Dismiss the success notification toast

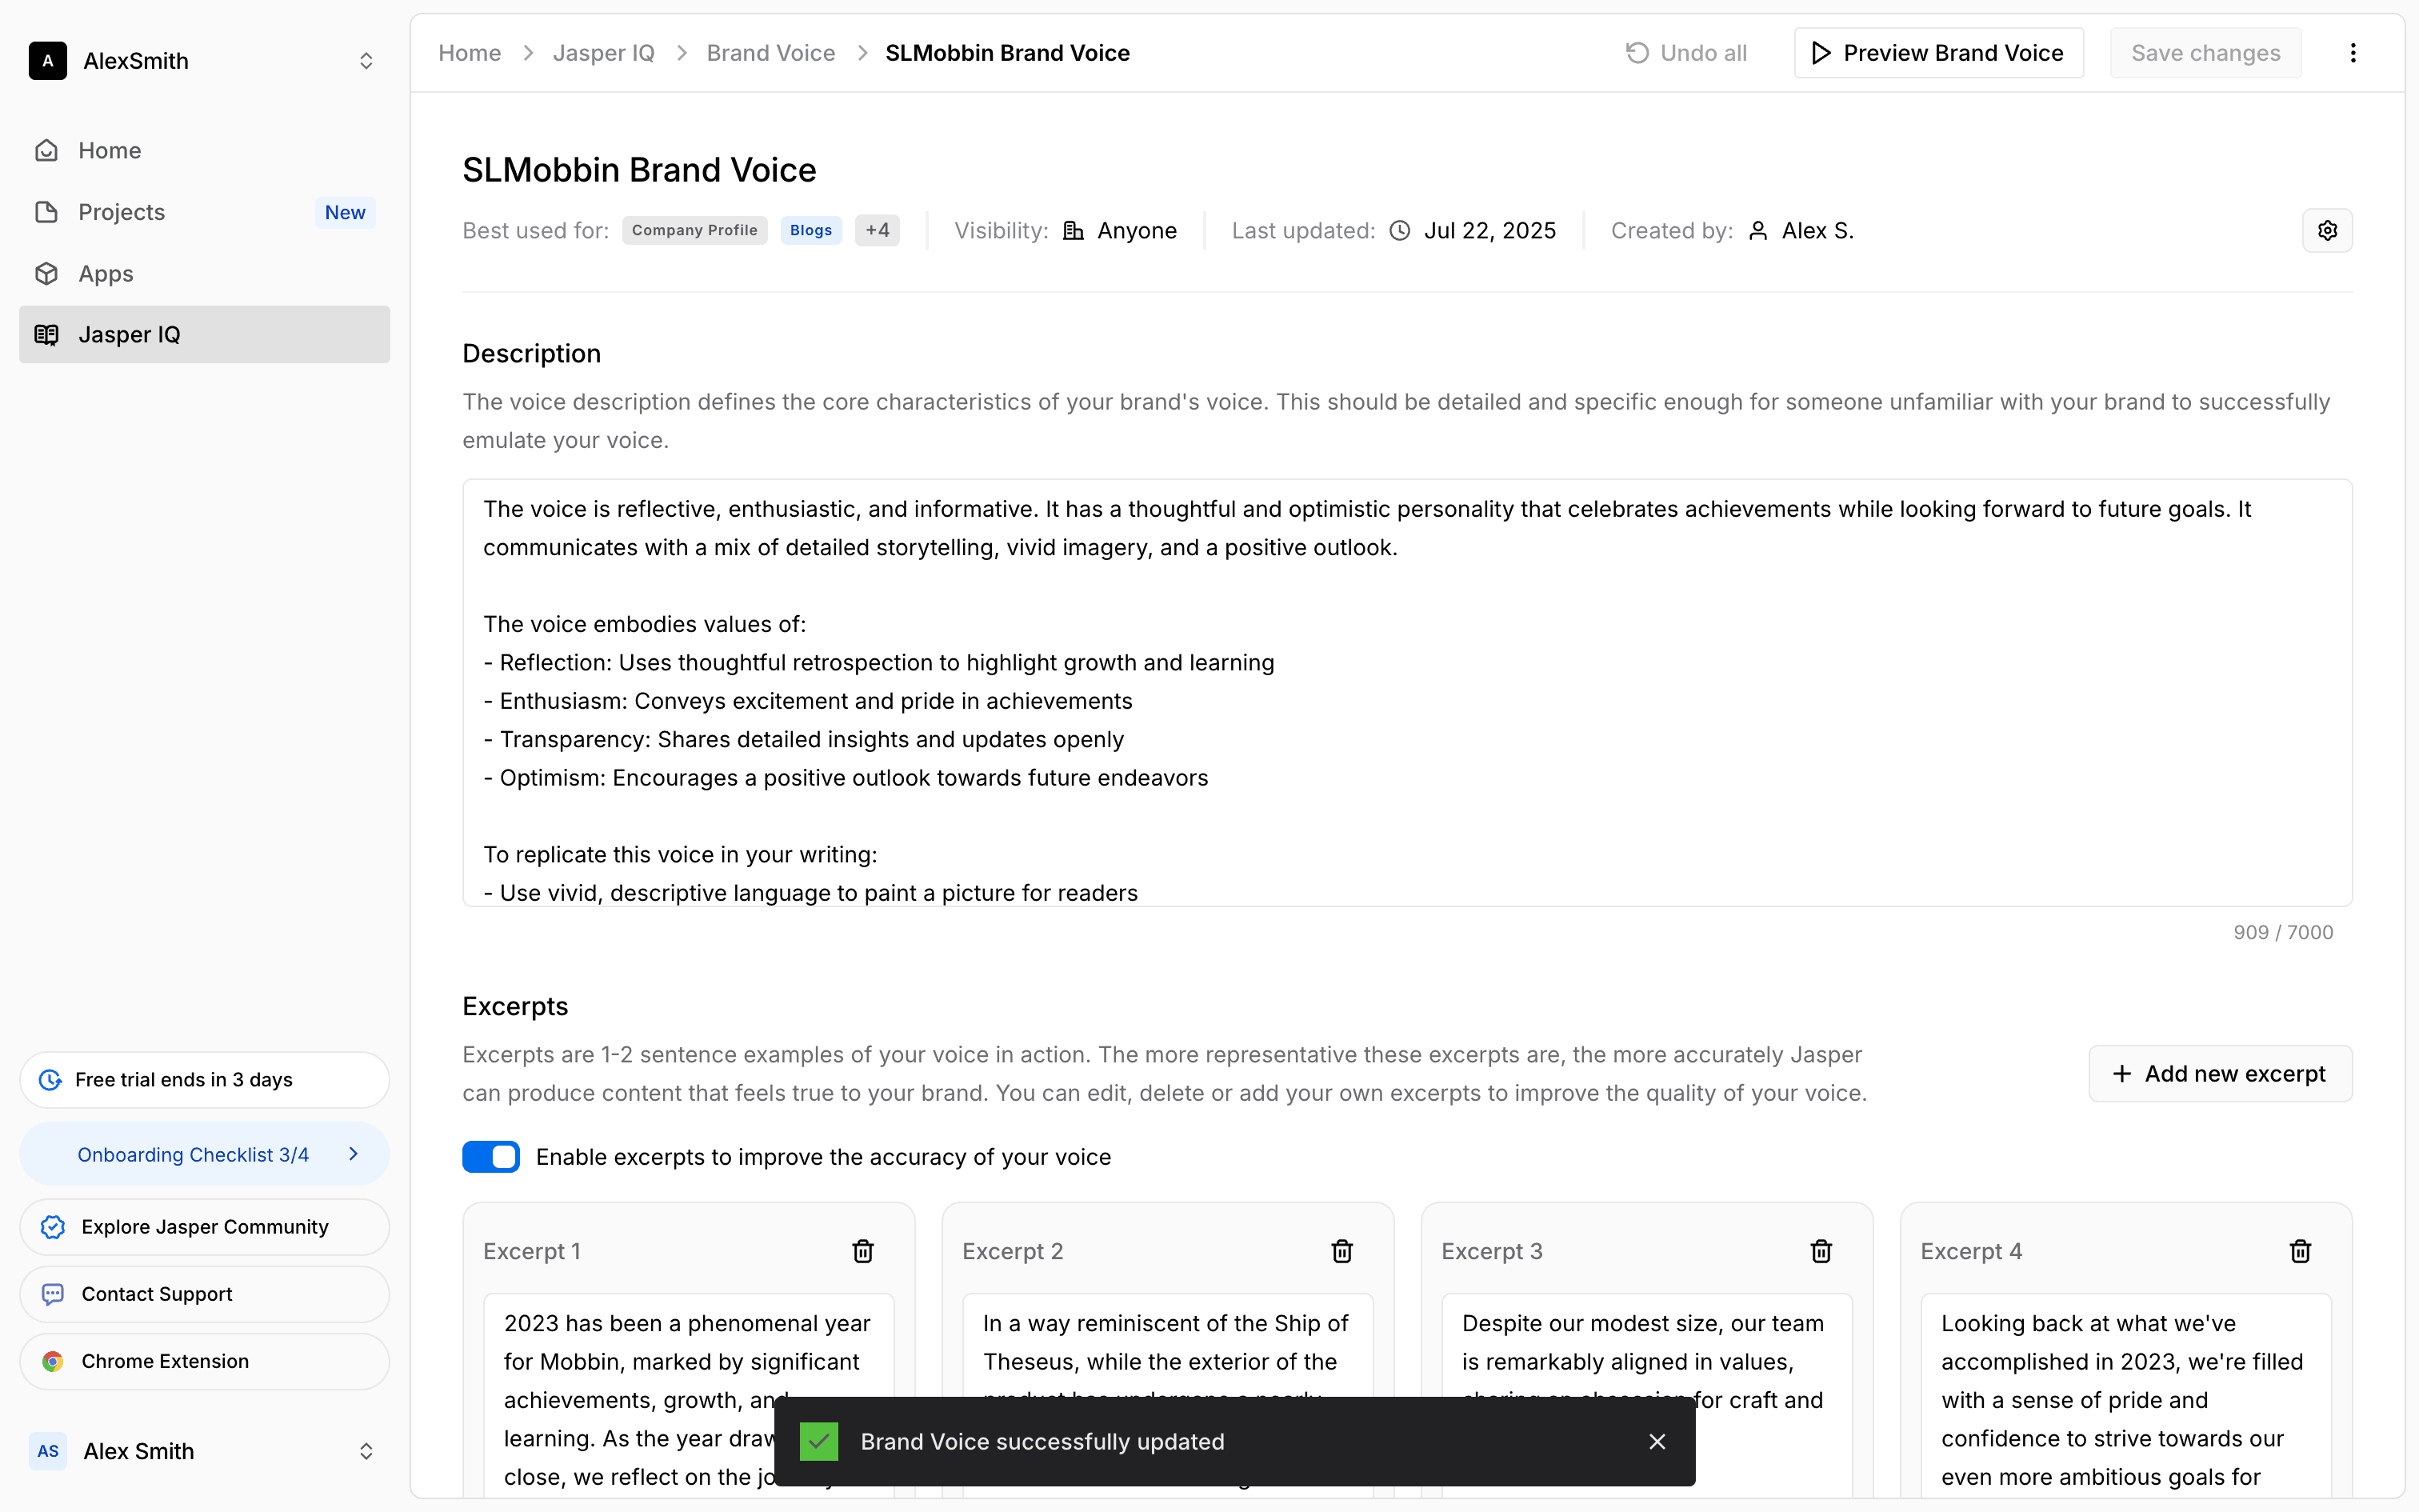point(1657,1441)
